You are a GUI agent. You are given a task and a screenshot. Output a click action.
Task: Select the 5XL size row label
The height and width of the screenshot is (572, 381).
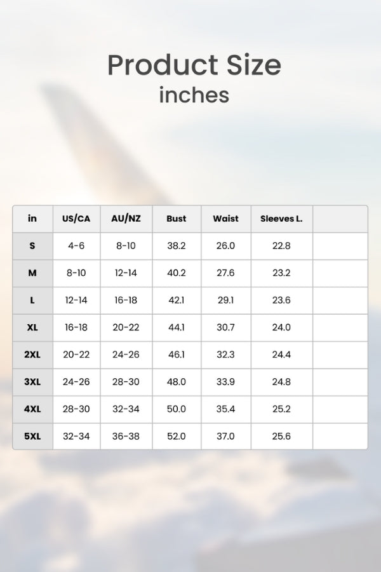pyautogui.click(x=32, y=436)
